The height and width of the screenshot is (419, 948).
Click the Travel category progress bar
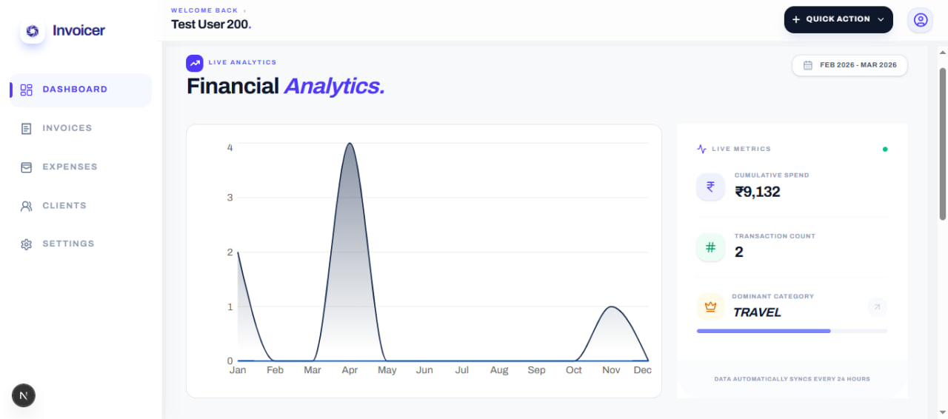[x=791, y=331]
